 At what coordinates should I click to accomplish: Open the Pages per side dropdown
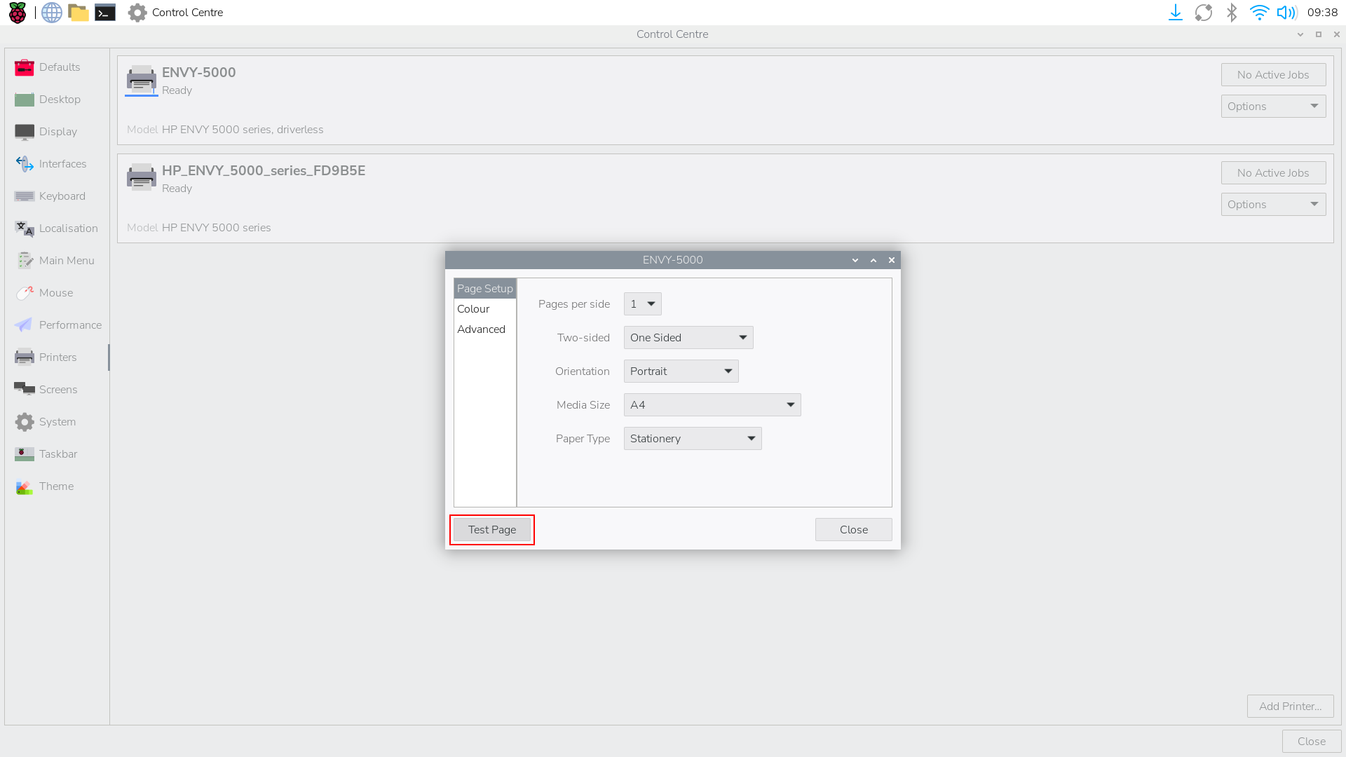pyautogui.click(x=643, y=304)
